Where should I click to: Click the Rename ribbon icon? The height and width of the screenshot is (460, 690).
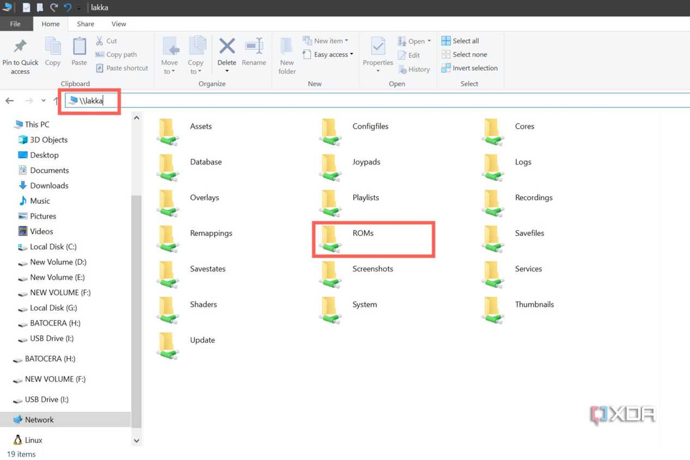[x=254, y=47]
